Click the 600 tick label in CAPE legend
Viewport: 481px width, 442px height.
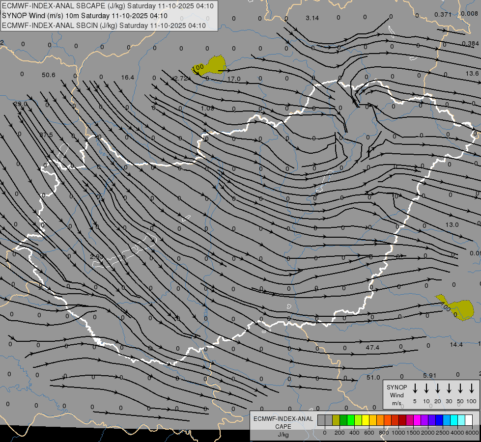pyautogui.click(x=369, y=433)
